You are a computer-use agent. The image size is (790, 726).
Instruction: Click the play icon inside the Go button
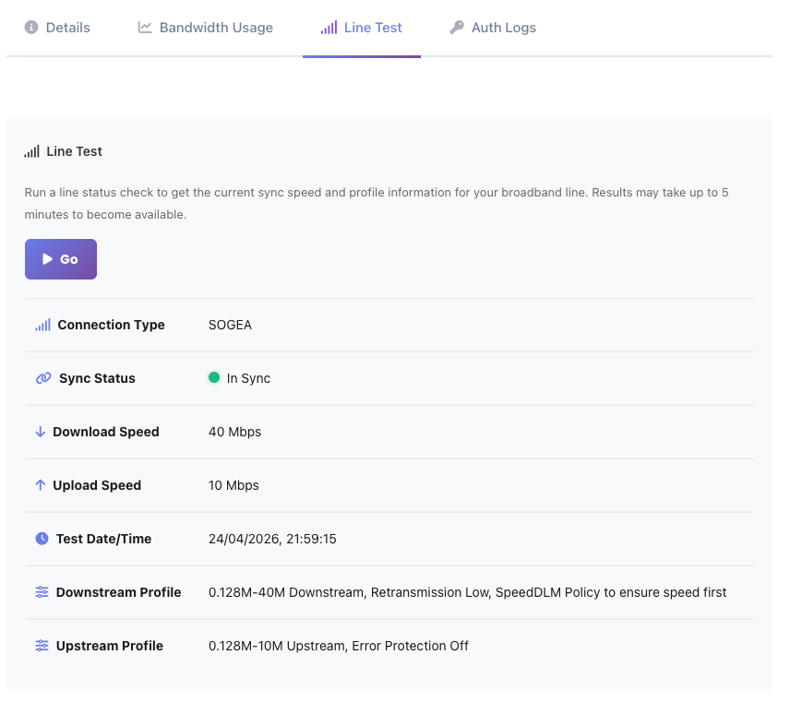[47, 259]
